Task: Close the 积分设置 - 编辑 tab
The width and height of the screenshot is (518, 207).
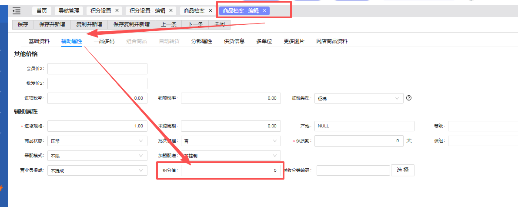Action: pyautogui.click(x=171, y=10)
